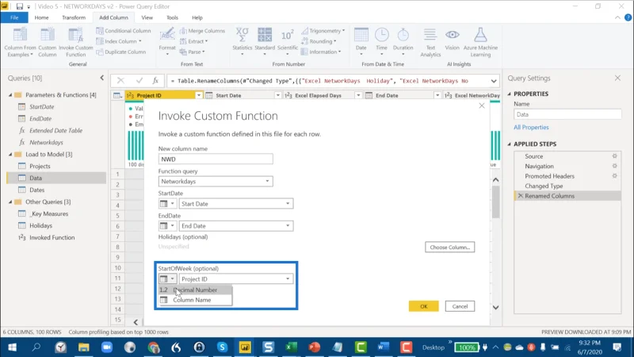
Task: Open Windows Start menu
Action: (12, 347)
